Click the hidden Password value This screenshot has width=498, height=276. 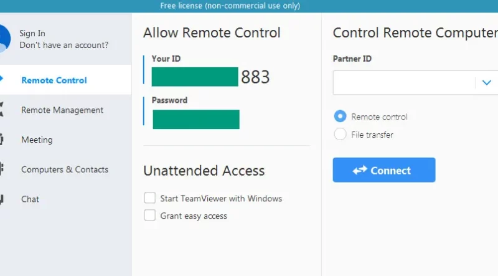tap(196, 119)
